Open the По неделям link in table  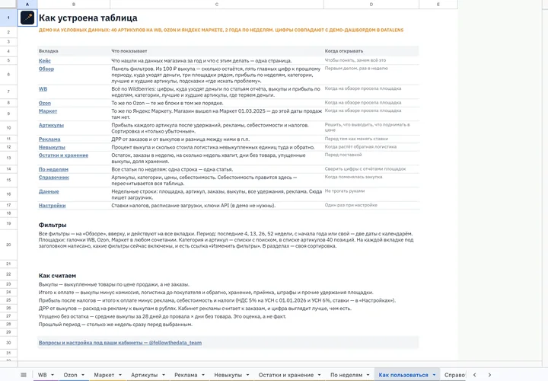(53, 169)
